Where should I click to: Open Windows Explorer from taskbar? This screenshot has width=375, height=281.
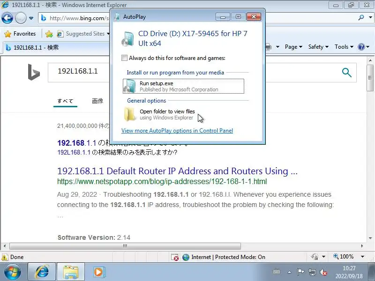point(71,272)
